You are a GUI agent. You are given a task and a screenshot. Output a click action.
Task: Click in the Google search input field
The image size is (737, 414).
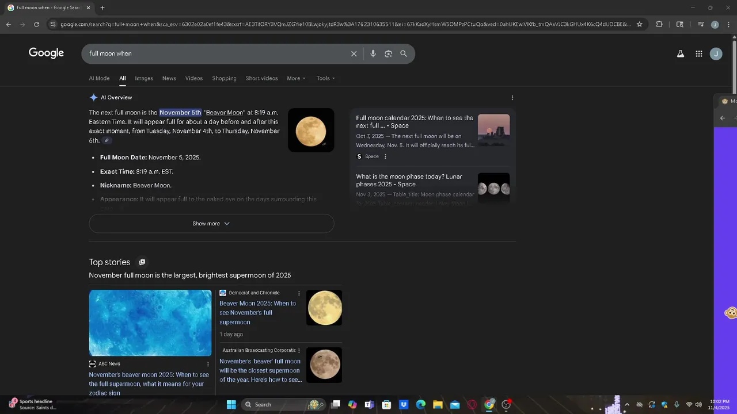(216, 53)
